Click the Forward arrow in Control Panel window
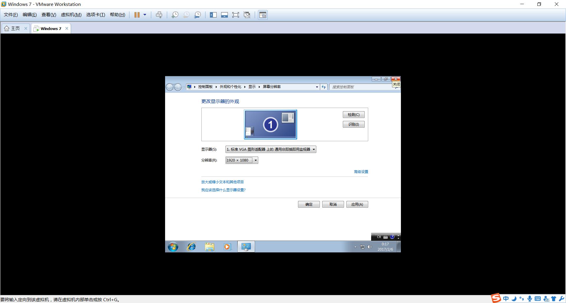 click(x=178, y=87)
